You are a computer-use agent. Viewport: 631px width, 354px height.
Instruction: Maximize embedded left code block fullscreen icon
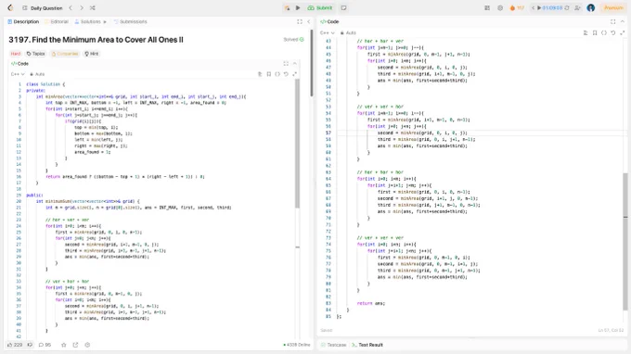pos(286,64)
